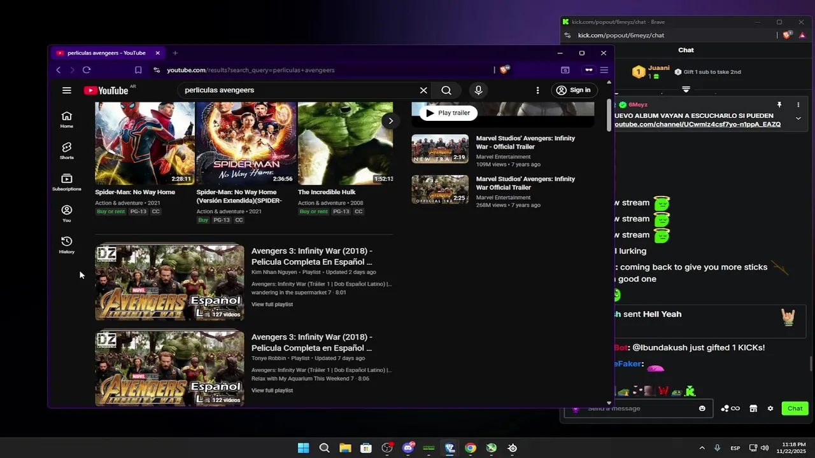Open Infinity War Official Trailer 2:25 thumbnail
815x458 pixels.
click(x=440, y=190)
